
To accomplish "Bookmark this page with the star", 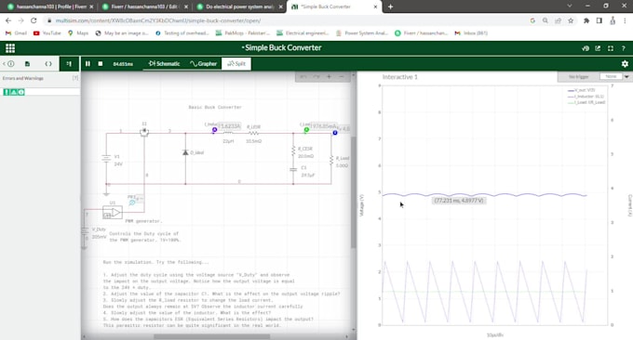I will click(571, 20).
